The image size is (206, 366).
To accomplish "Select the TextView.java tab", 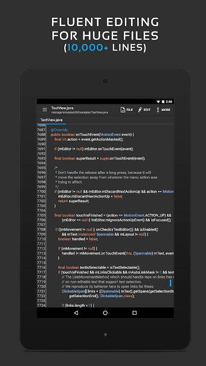I will 51,120.
